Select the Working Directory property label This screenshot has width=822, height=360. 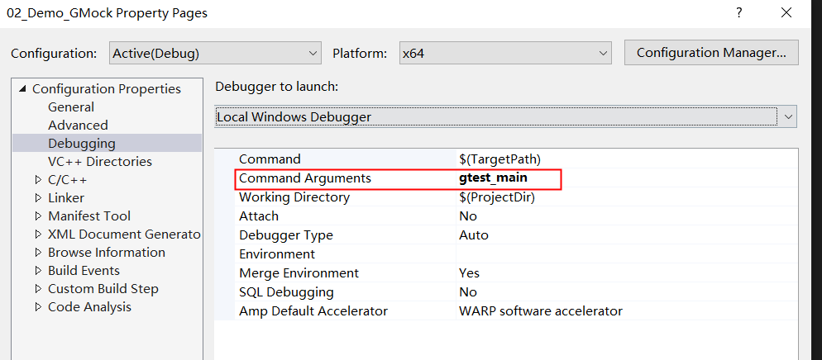294,197
